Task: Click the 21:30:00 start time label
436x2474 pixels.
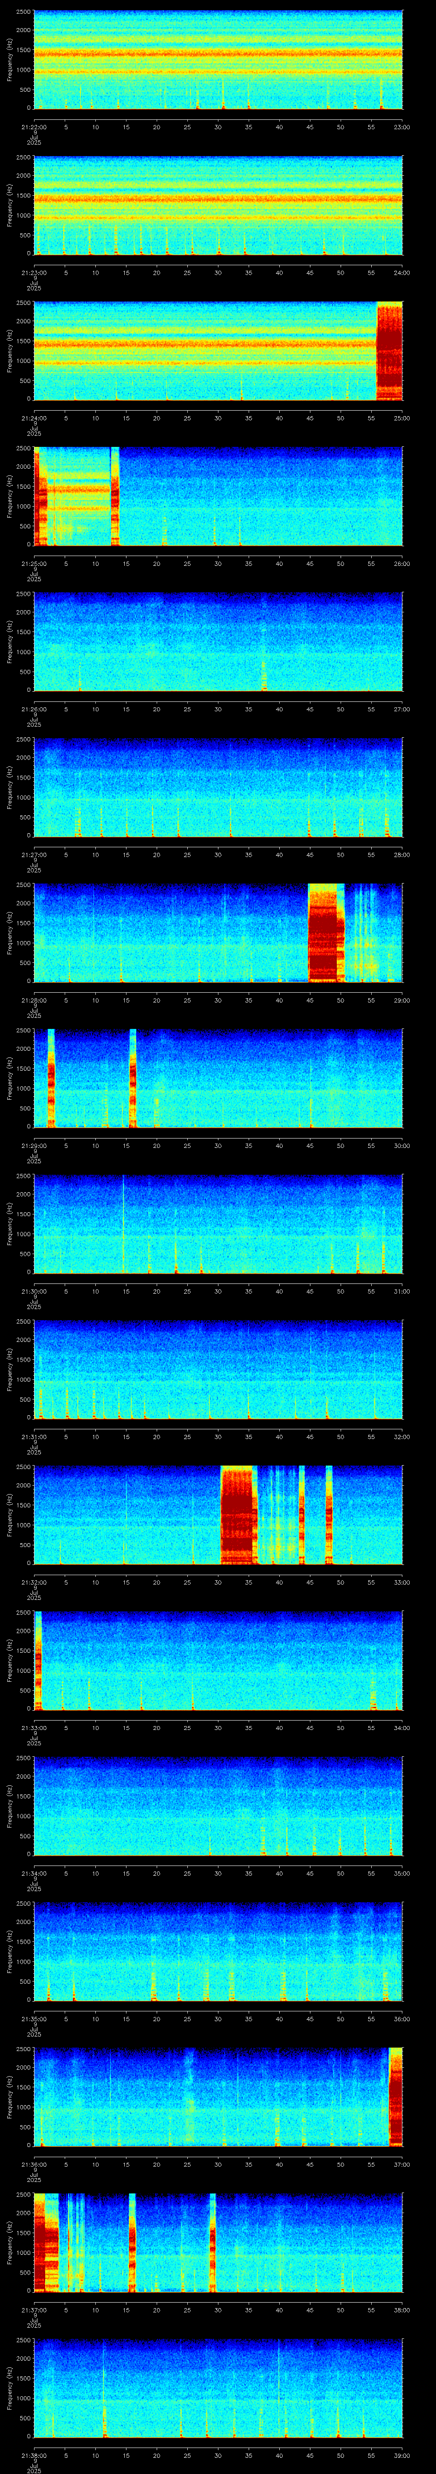Action: pos(34,1292)
